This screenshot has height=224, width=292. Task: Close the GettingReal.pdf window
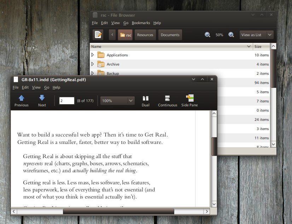(x=212, y=79)
